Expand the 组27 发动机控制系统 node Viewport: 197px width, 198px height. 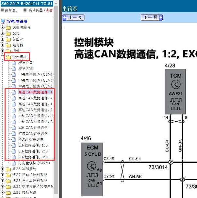(2, 175)
